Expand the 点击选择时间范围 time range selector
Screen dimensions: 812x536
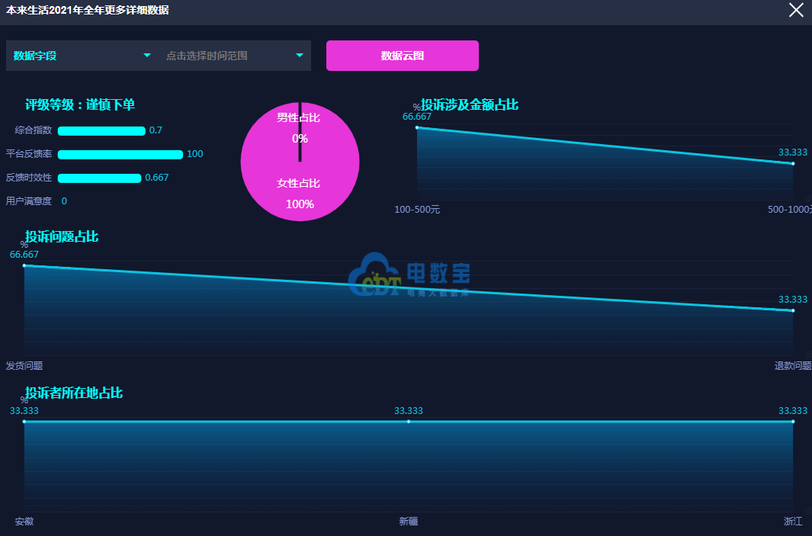(235, 56)
